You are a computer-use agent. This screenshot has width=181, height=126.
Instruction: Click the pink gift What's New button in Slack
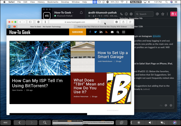(173, 14)
